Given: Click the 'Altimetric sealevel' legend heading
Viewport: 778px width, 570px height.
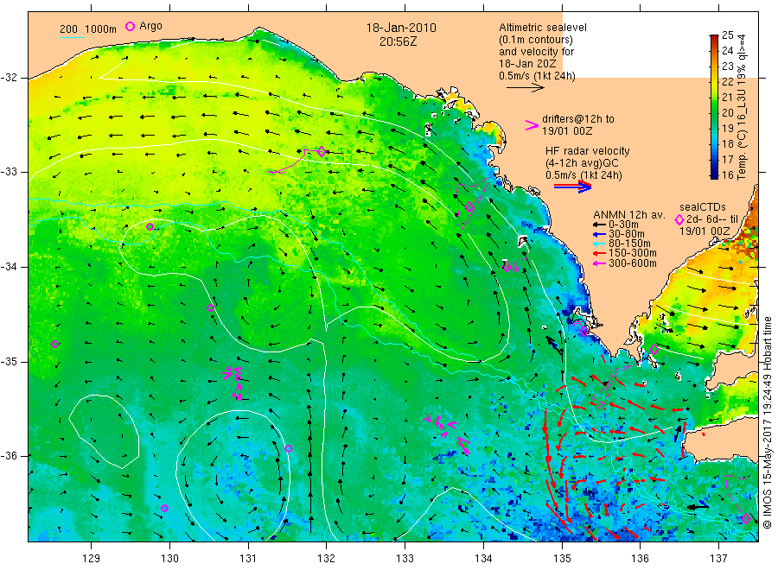Looking at the screenshot, I should tap(543, 28).
